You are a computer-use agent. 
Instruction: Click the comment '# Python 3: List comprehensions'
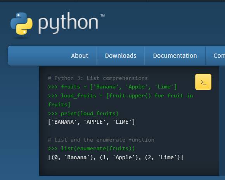tap(98, 78)
